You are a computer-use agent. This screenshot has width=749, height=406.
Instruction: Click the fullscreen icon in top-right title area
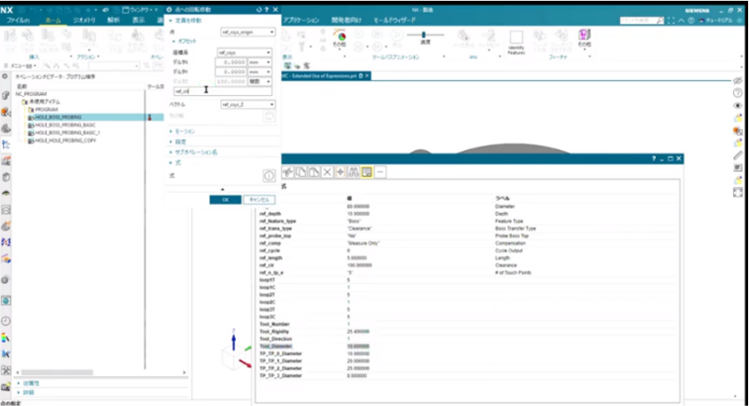click(x=672, y=20)
